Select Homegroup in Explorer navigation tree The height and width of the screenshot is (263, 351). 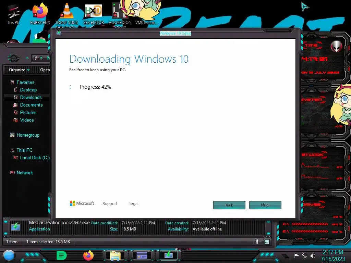tap(28, 135)
